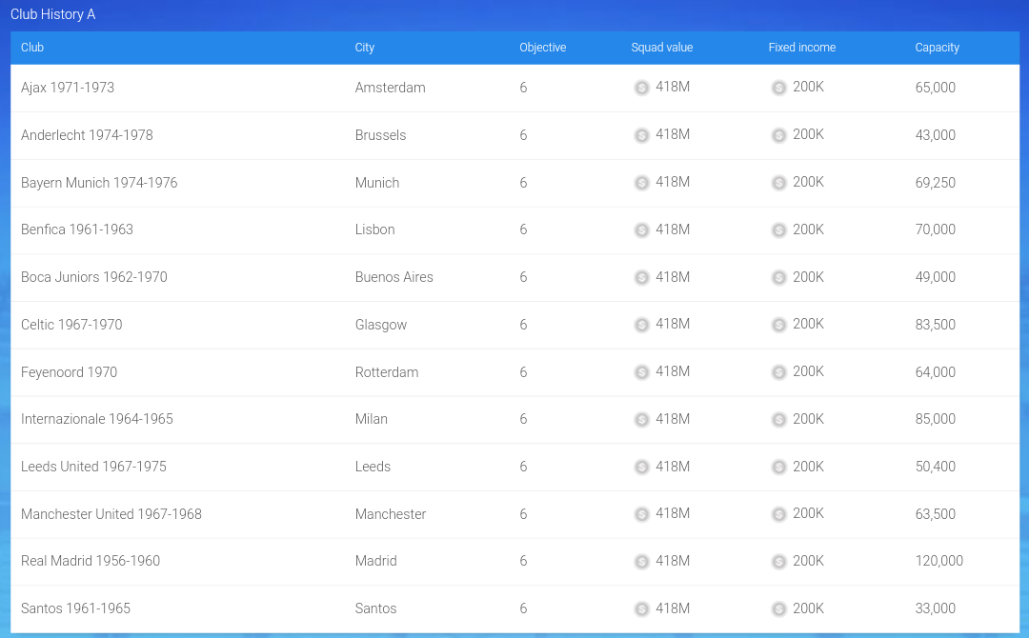Click the coin icon in Celtic fixed income cell
Image resolution: width=1029 pixels, height=638 pixels.
[x=779, y=325]
